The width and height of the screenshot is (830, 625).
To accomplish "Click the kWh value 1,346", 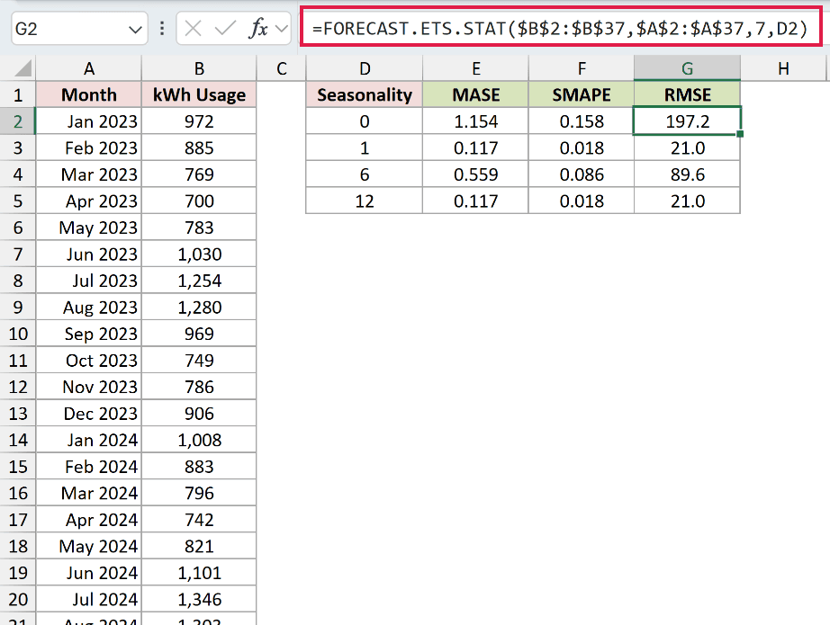I will [199, 600].
